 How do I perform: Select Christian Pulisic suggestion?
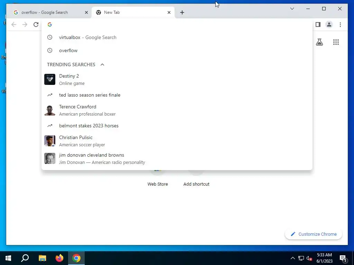pos(177,141)
